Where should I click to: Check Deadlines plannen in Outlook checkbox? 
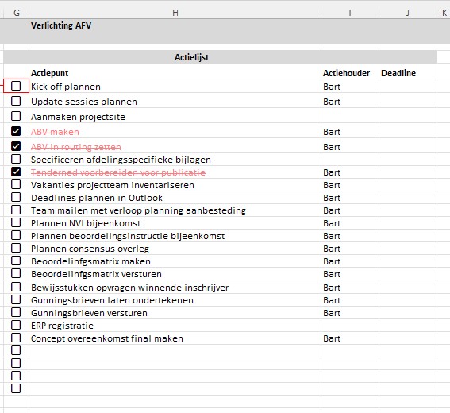tap(16, 197)
